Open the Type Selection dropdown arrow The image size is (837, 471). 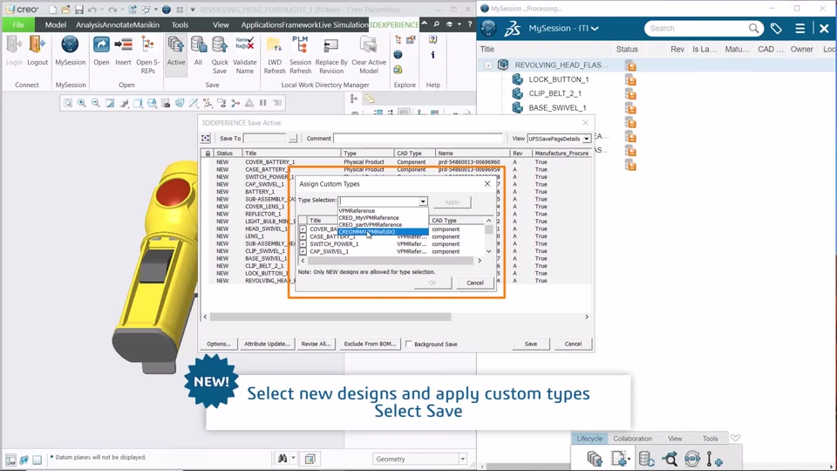point(423,201)
